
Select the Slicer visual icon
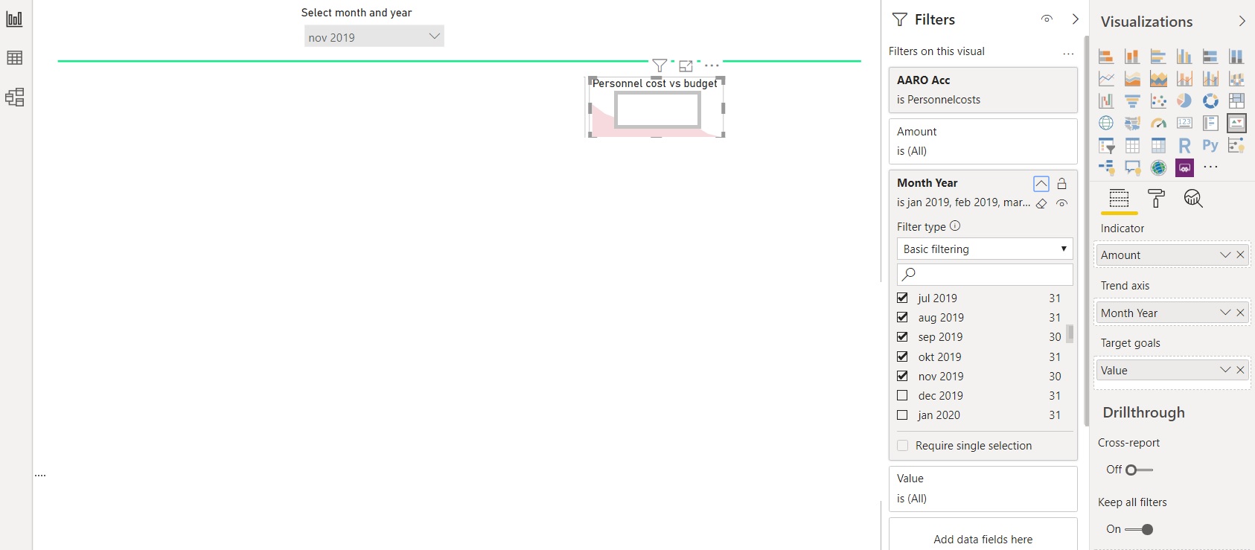(1106, 145)
